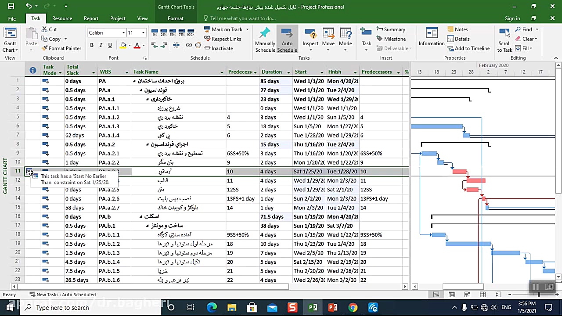Open the font name Calibri dropdown

[123, 33]
